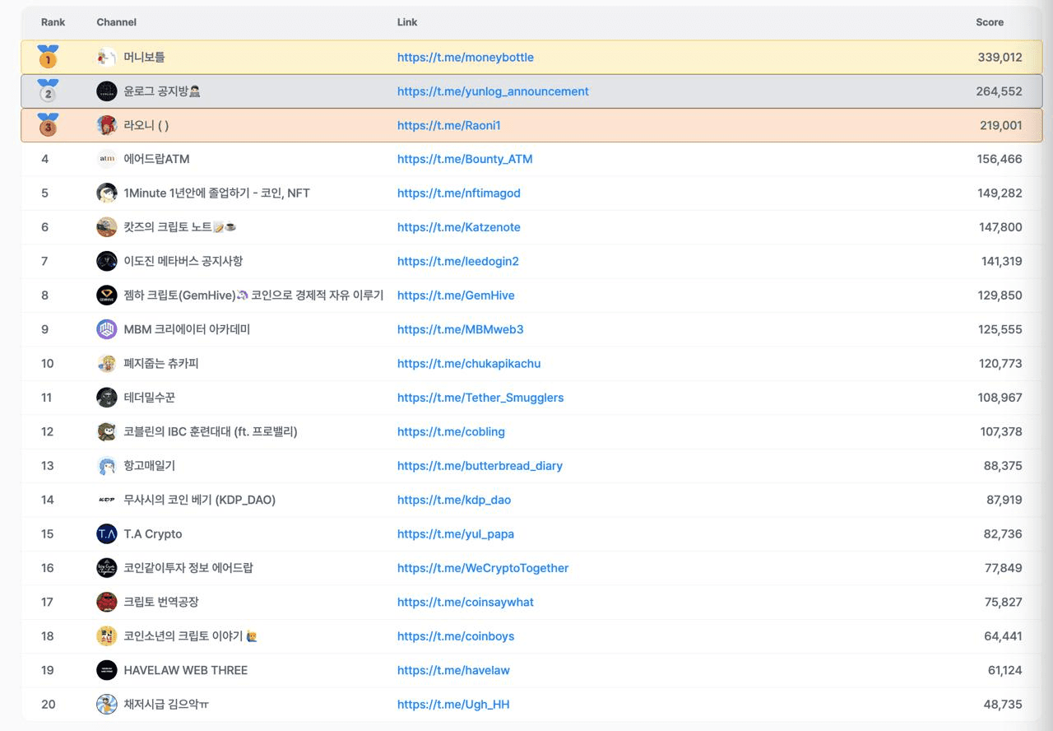Click the Rank column header
The width and height of the screenshot is (1053, 731).
pyautogui.click(x=53, y=22)
